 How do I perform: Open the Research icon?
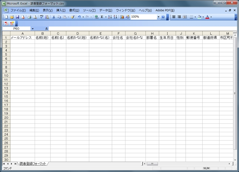pos(47,17)
